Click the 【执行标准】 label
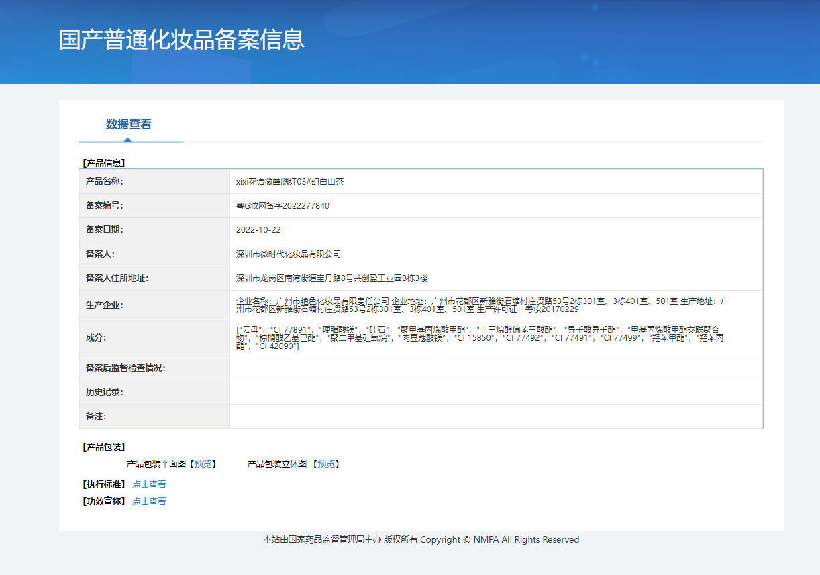Image resolution: width=820 pixels, height=575 pixels. pos(103,484)
